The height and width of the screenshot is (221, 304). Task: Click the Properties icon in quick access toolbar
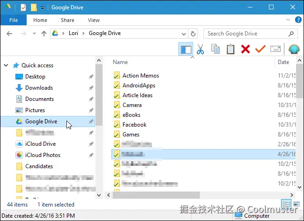click(23, 7)
